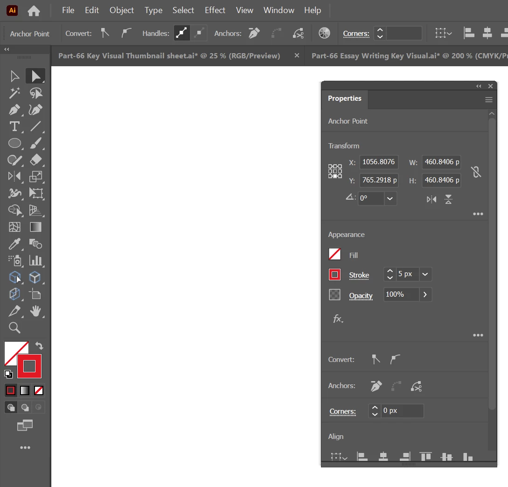Choose the Shape Builder tool
This screenshot has width=508, height=487.
[14, 210]
